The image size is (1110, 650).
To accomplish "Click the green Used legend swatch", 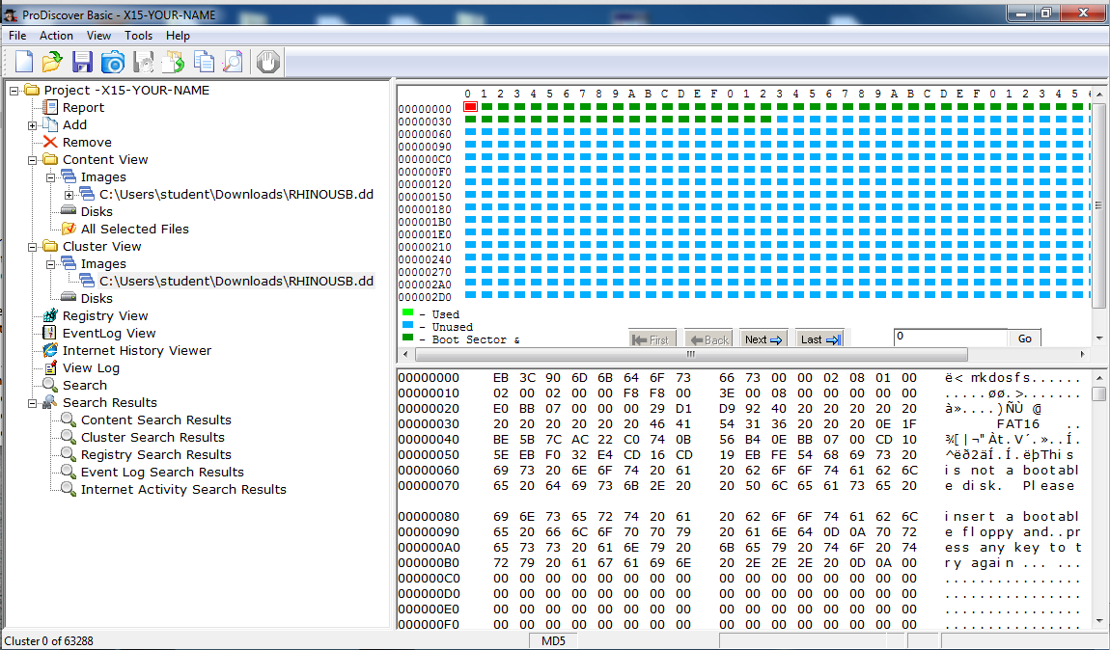I will [x=407, y=311].
